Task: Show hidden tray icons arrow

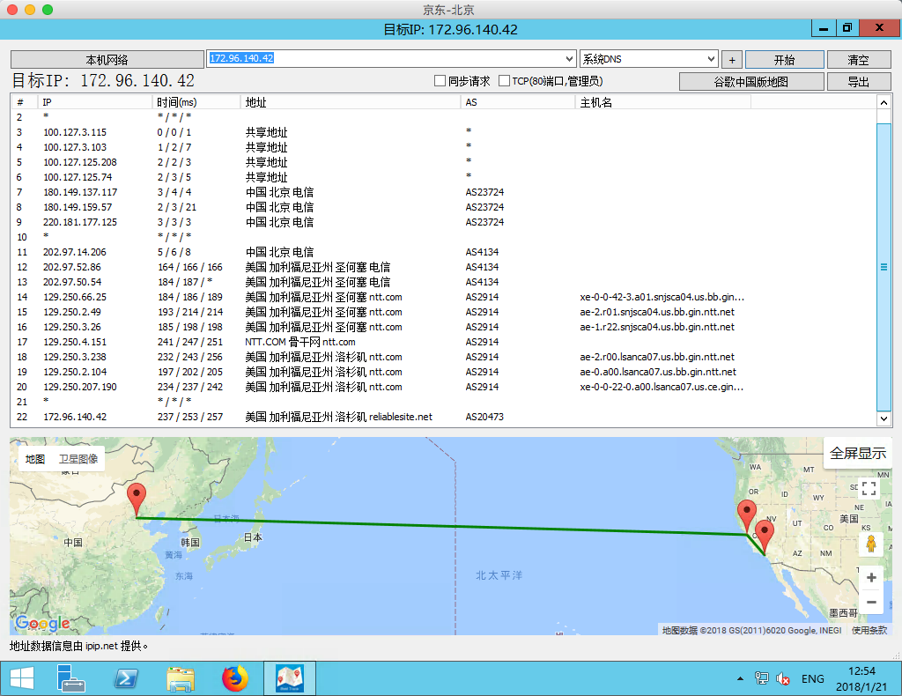Action: (740, 678)
